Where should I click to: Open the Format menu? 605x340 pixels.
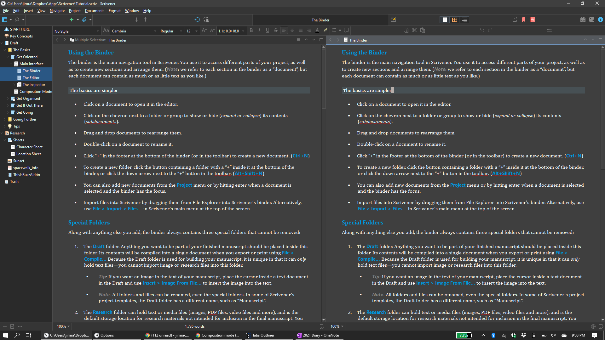[x=115, y=11]
